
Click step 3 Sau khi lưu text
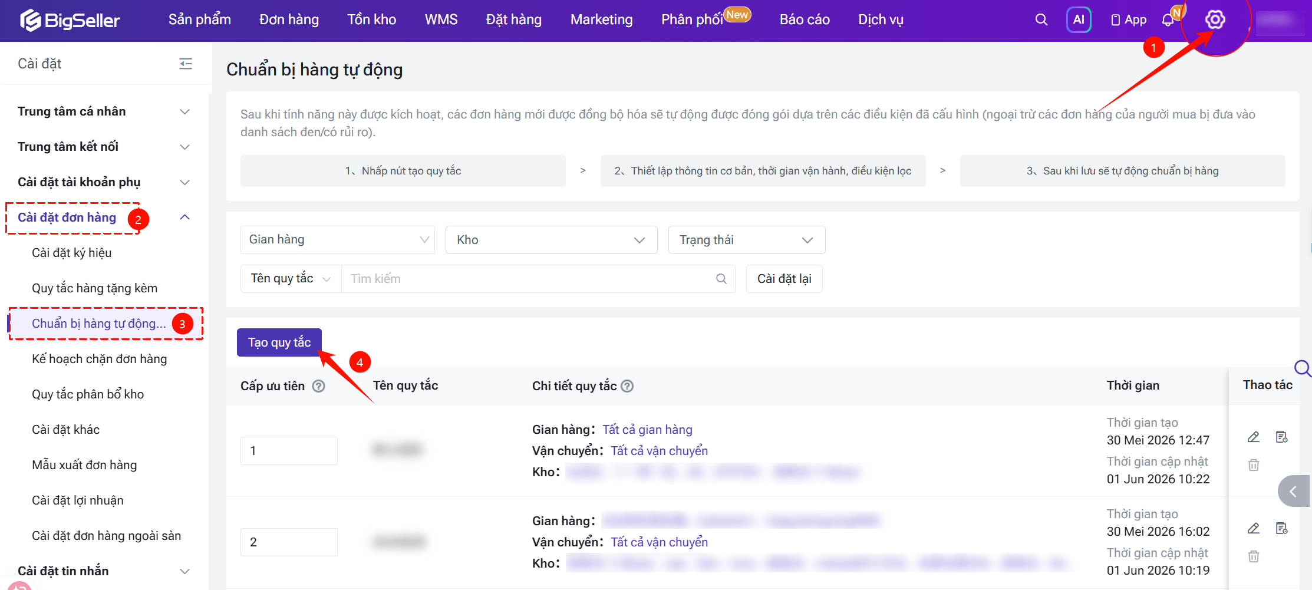[1123, 171]
